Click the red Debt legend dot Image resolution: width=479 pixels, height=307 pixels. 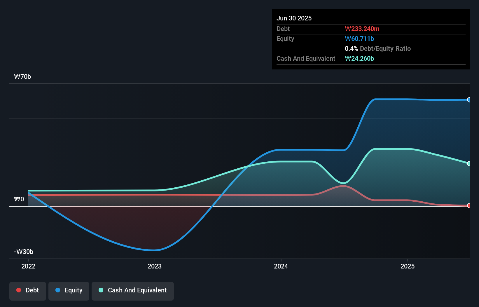coord(18,290)
